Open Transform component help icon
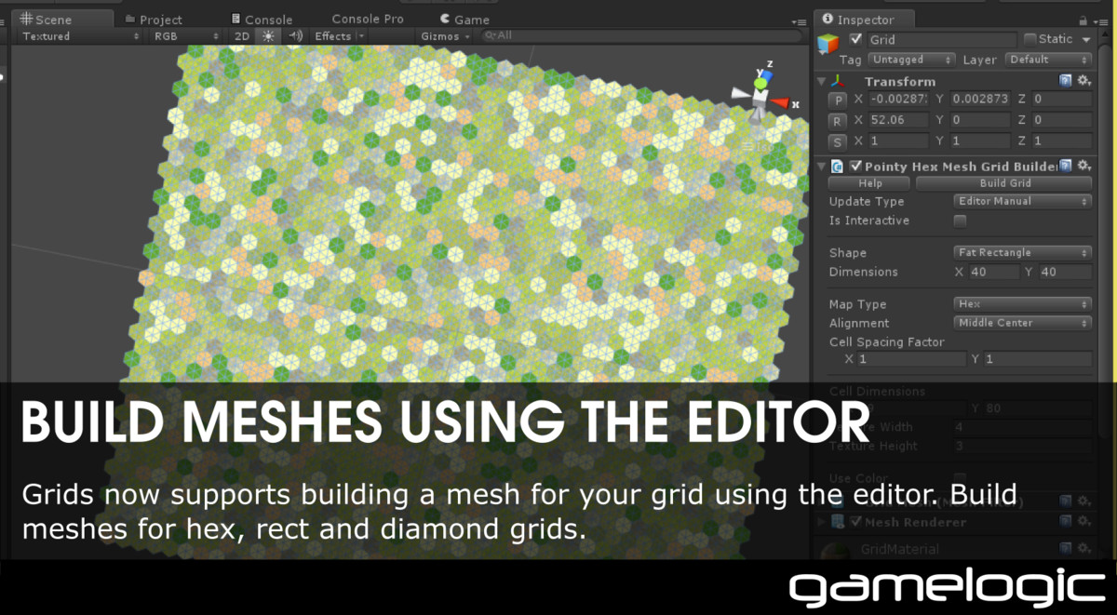This screenshot has height=615, width=1117. [x=1066, y=81]
